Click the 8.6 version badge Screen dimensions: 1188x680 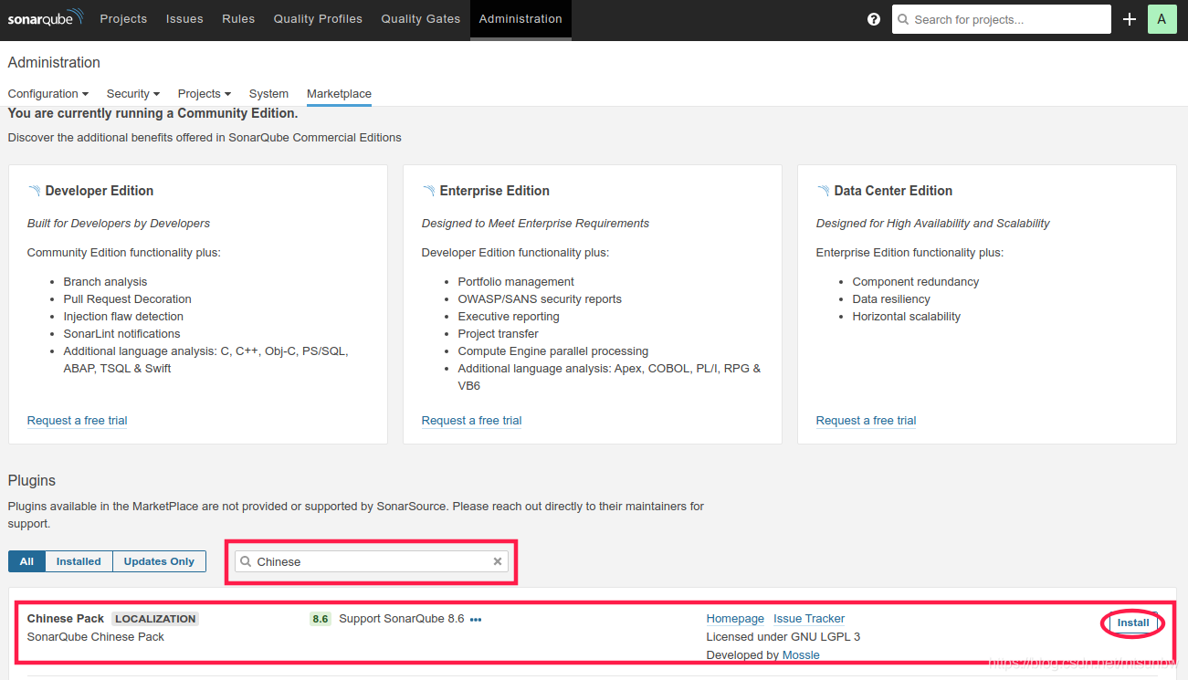coord(321,619)
